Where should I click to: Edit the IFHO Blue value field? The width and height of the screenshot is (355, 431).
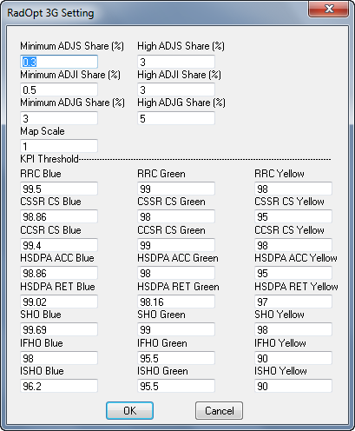tap(59, 358)
